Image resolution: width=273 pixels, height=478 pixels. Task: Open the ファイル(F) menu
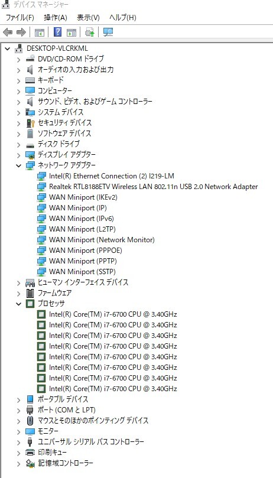[x=20, y=18]
